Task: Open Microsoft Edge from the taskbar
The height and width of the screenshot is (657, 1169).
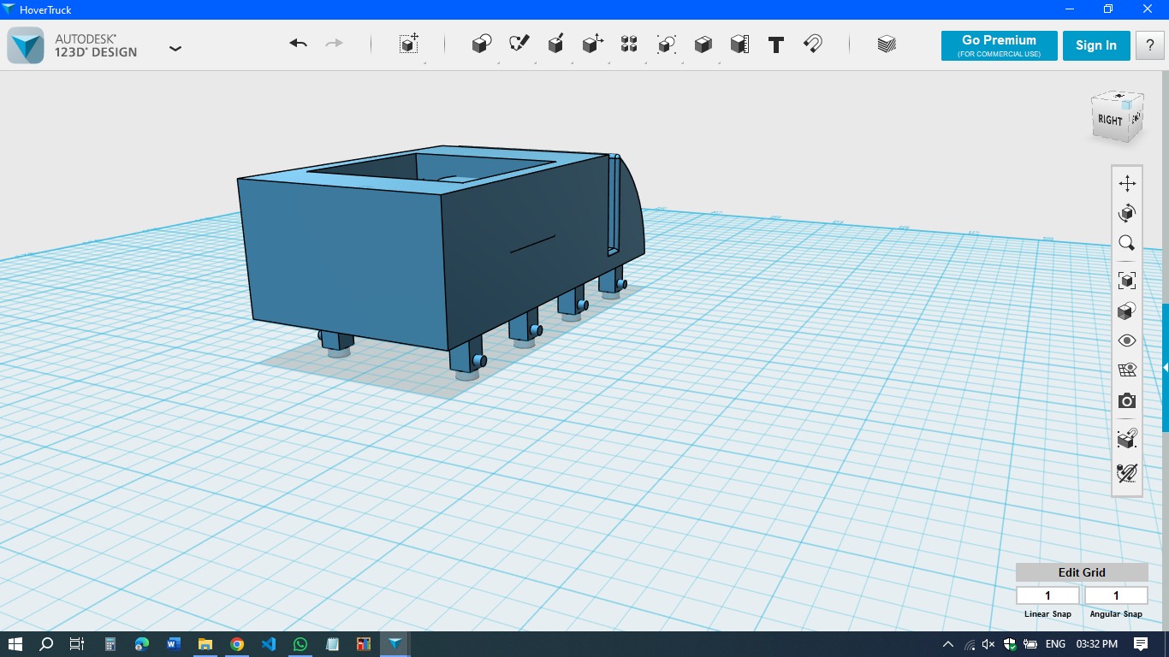Action: coord(142,644)
